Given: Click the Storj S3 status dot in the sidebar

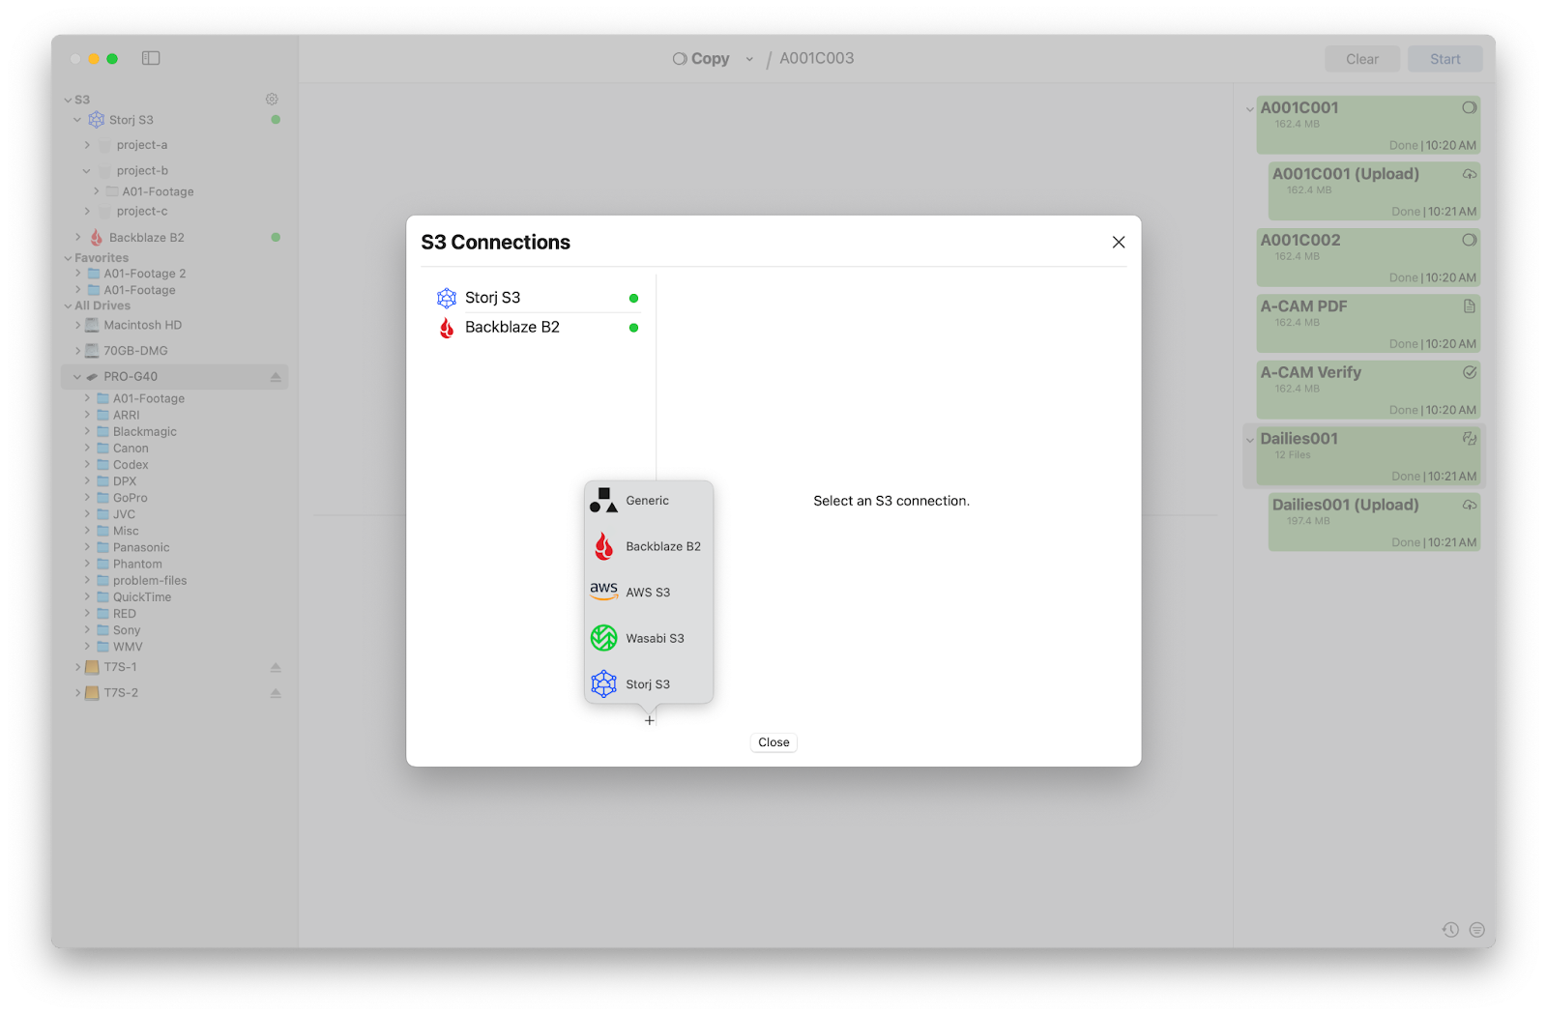Looking at the screenshot, I should pyautogui.click(x=276, y=120).
